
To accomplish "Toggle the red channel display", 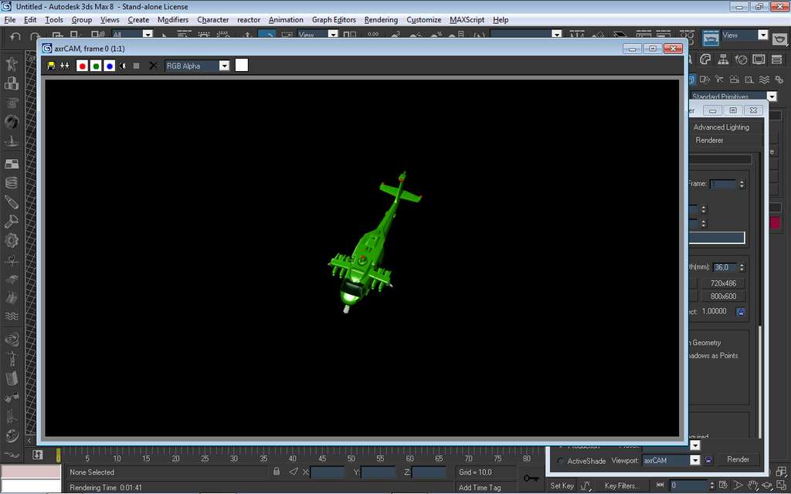I will tap(83, 66).
